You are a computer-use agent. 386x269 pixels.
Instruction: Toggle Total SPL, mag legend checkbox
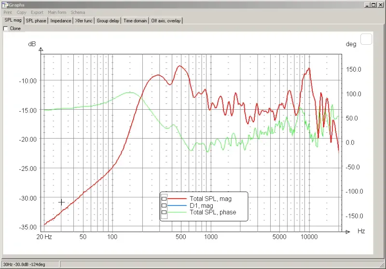coord(164,199)
